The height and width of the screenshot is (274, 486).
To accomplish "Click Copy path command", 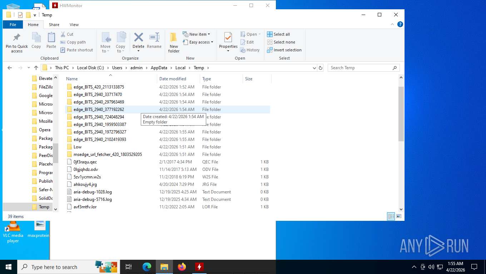I will tap(73, 42).
